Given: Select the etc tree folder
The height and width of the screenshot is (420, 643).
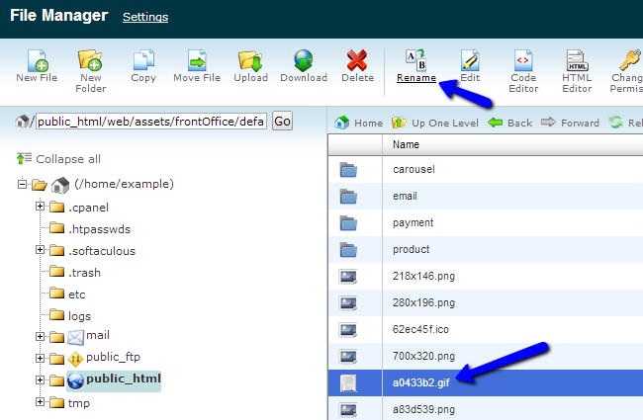Looking at the screenshot, I should coord(67,294).
